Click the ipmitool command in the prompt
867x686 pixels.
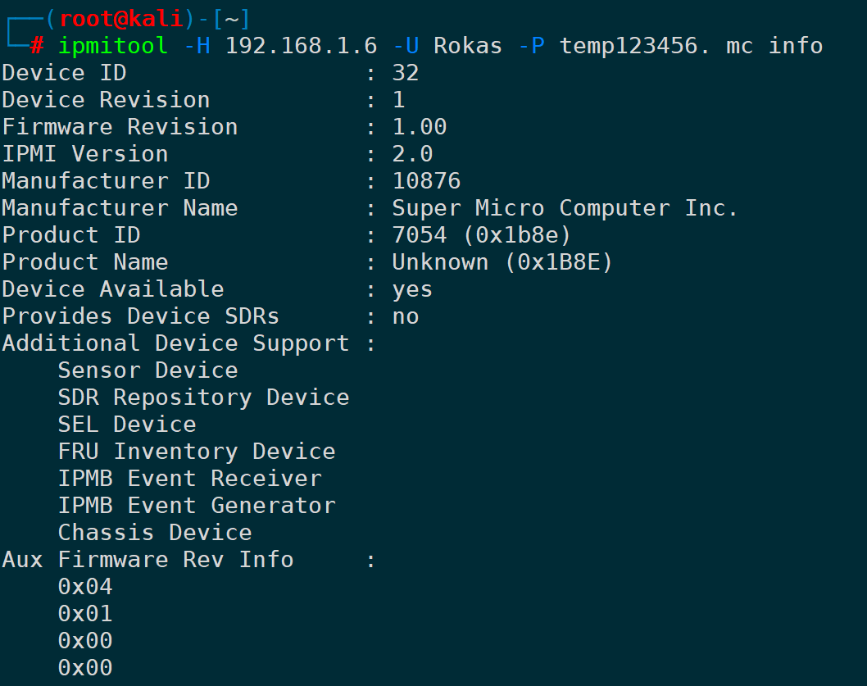[113, 45]
